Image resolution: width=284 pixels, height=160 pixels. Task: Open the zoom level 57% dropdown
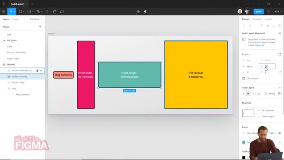pos(278,12)
